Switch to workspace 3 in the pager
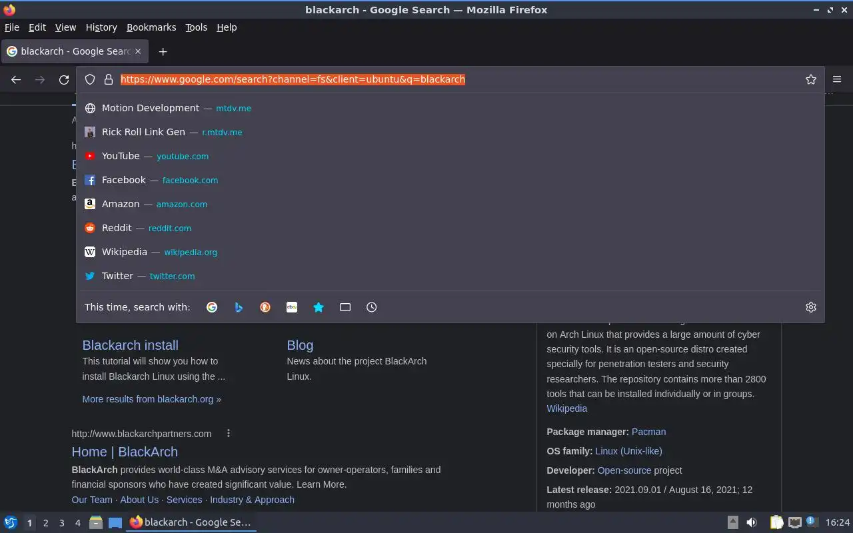The height and width of the screenshot is (533, 853). tap(61, 523)
